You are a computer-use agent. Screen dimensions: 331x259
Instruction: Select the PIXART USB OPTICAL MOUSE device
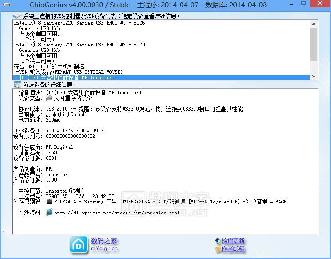[x=70, y=72]
